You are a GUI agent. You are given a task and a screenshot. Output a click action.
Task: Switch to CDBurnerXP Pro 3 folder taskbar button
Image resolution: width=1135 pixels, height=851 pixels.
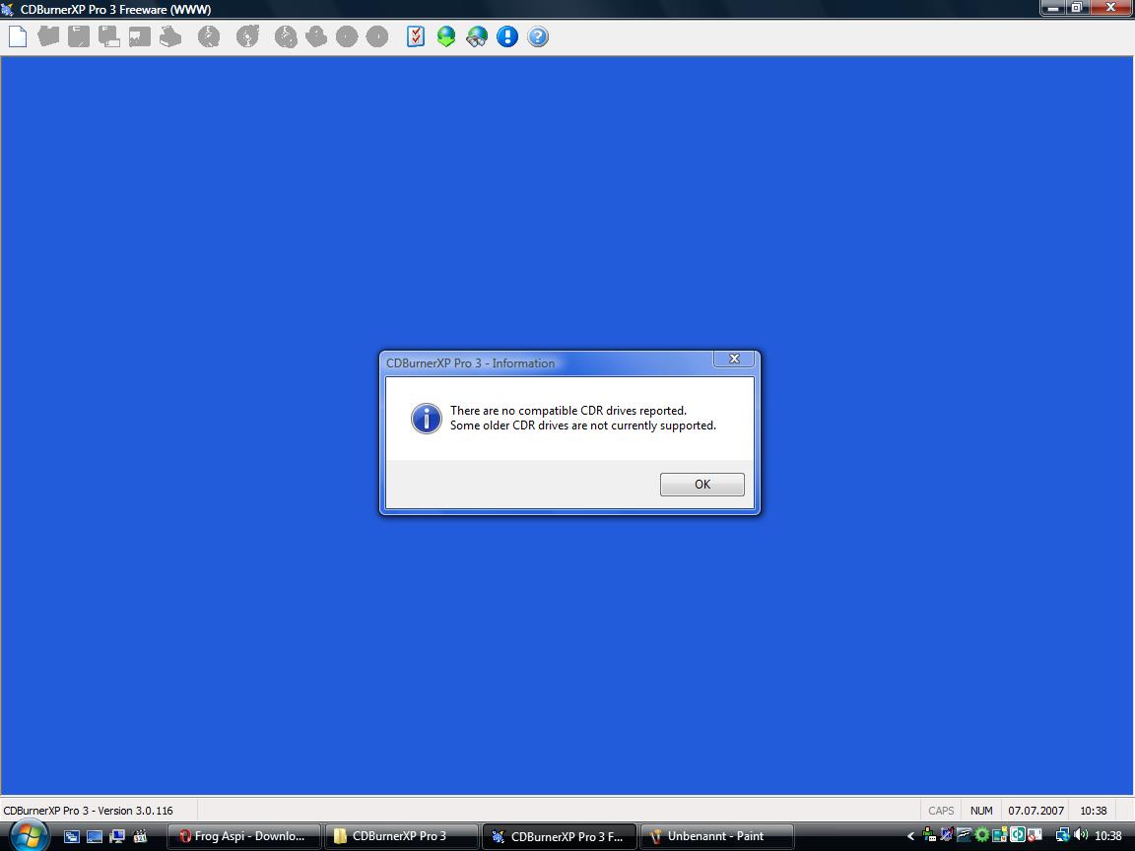click(402, 836)
